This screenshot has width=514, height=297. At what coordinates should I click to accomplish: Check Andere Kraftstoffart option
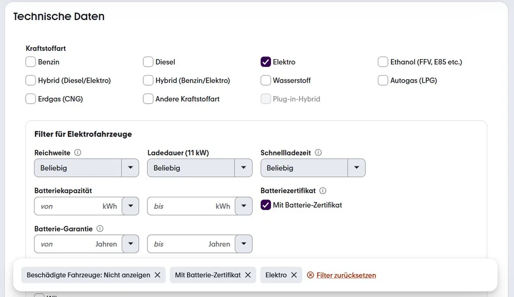[148, 99]
